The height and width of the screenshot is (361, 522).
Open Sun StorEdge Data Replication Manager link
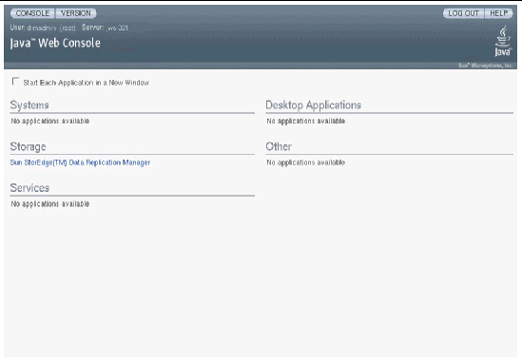coord(80,162)
